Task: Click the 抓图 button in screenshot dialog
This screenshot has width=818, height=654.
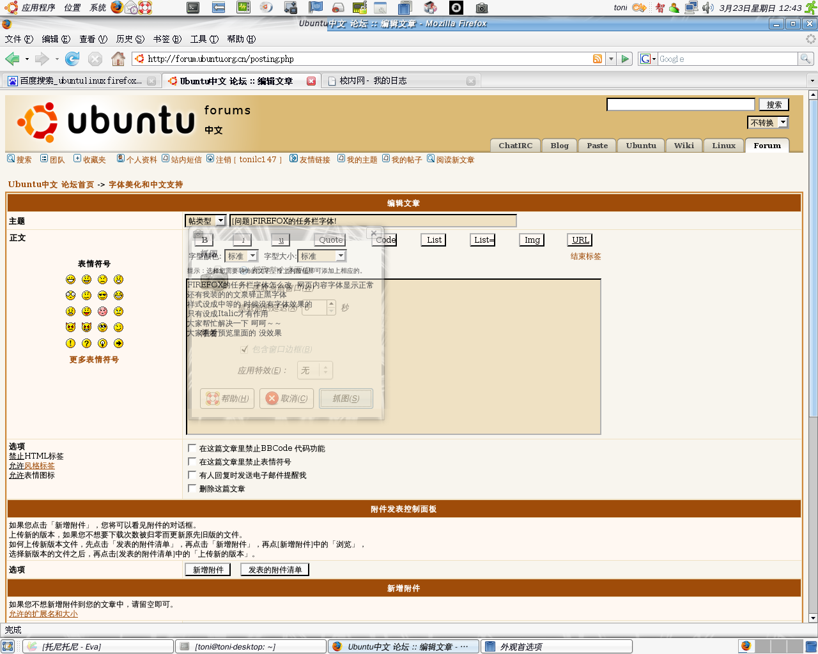Action: pyautogui.click(x=346, y=399)
